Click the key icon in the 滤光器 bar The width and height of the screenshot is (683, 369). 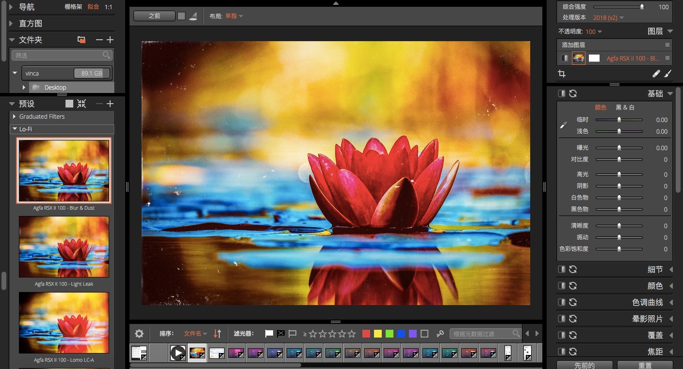[x=440, y=333]
